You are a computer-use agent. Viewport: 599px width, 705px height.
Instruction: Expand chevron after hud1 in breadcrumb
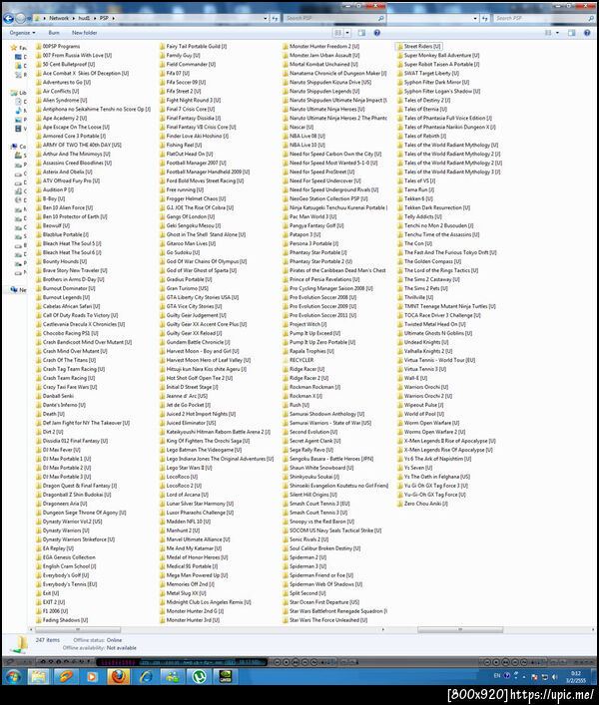point(95,18)
